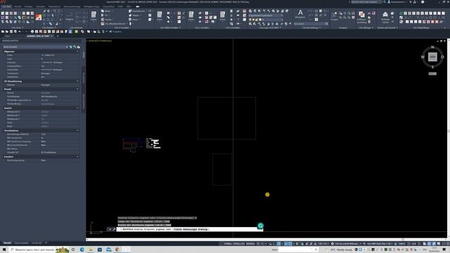Image resolution: width=450 pixels, height=253 pixels.
Task: Click the W compass direction on ViewCube
Action: coord(423,57)
